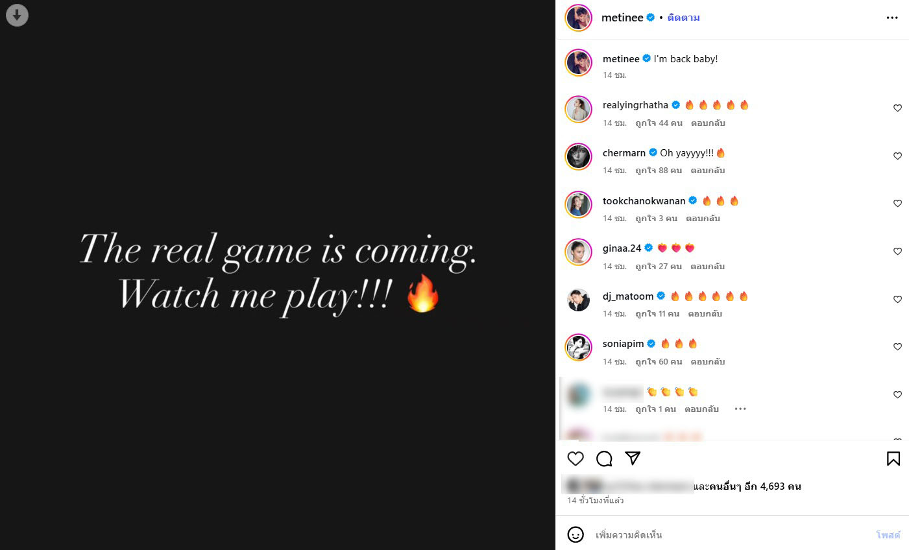This screenshot has width=909, height=550.
Task: Like the post with the heart icon
Action: [x=576, y=459]
